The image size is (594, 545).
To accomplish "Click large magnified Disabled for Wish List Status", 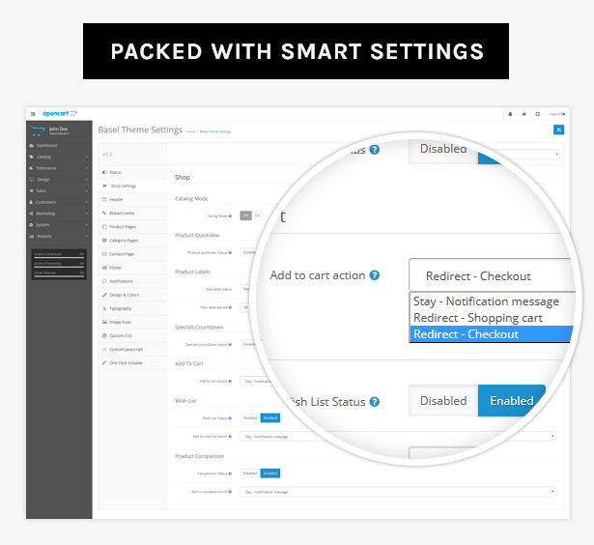I will pos(443,401).
